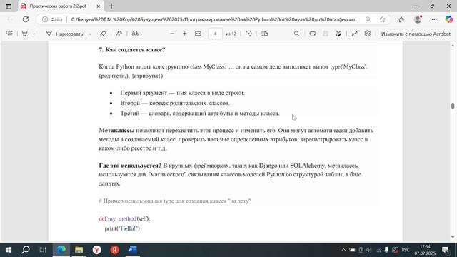The height and width of the screenshot is (257, 457).
Task: Toggle fit to width view
Action: pos(198,34)
